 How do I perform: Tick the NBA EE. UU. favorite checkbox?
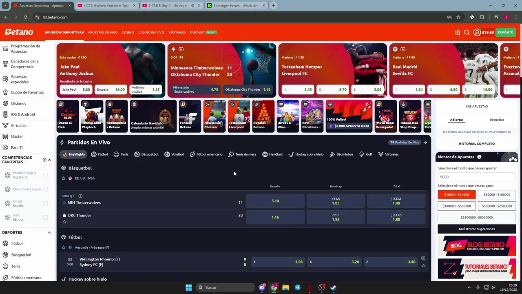(46, 218)
